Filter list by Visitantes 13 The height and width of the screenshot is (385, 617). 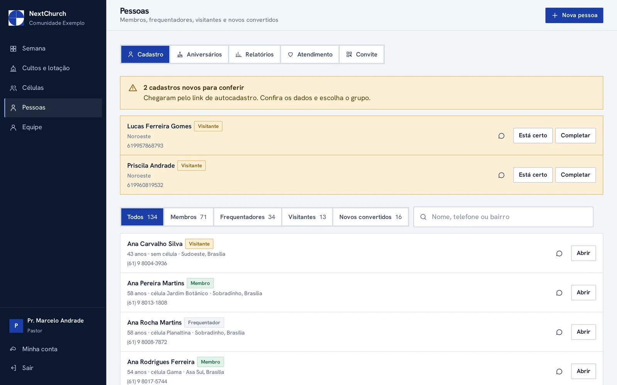307,217
